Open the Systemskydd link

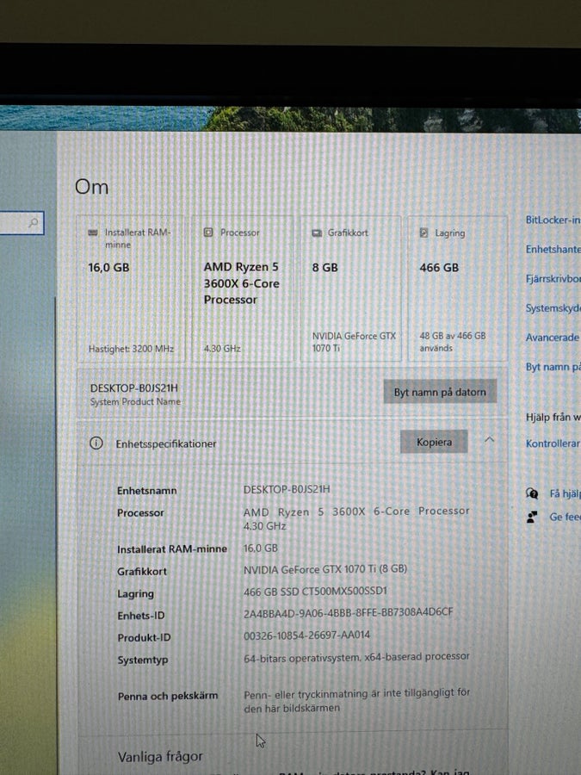(553, 308)
